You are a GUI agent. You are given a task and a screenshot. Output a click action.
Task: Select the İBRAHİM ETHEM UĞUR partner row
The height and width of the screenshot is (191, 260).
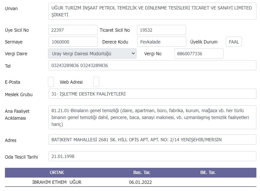coord(131,182)
